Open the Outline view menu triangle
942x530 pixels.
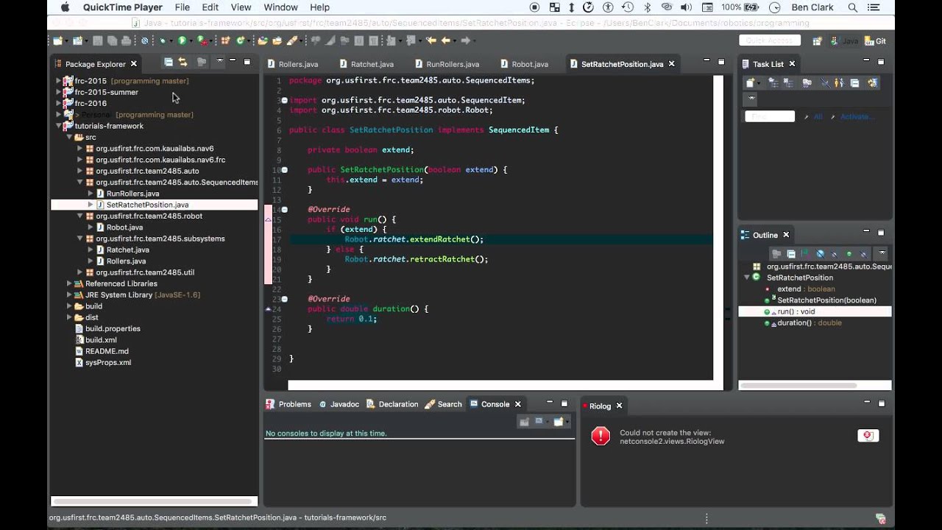point(882,252)
